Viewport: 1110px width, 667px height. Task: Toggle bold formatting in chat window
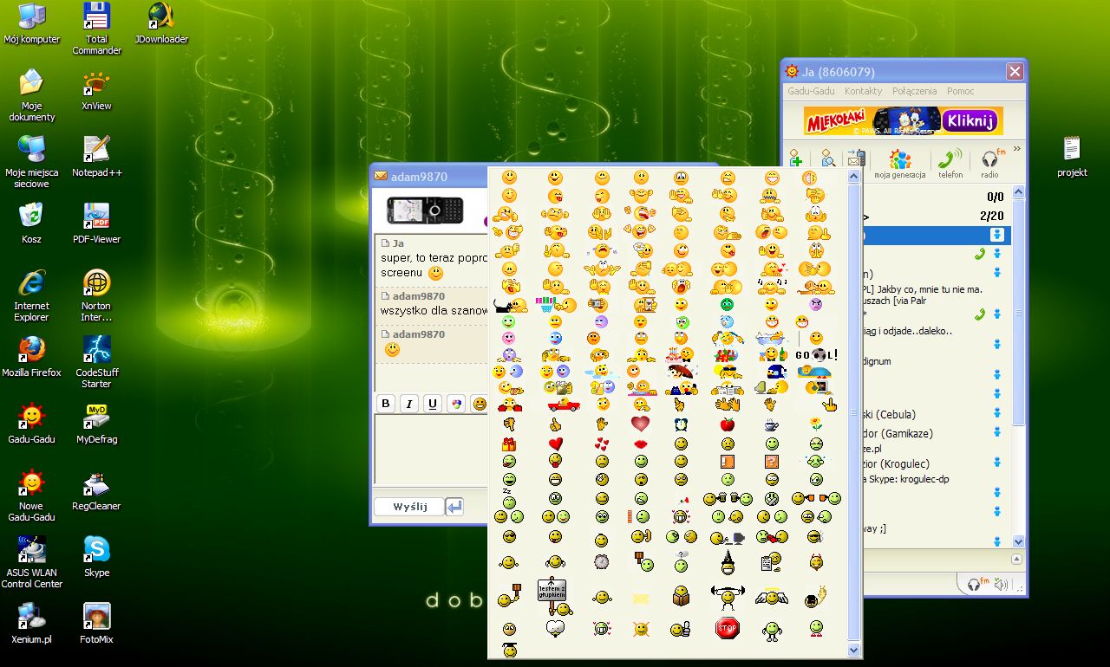[386, 404]
